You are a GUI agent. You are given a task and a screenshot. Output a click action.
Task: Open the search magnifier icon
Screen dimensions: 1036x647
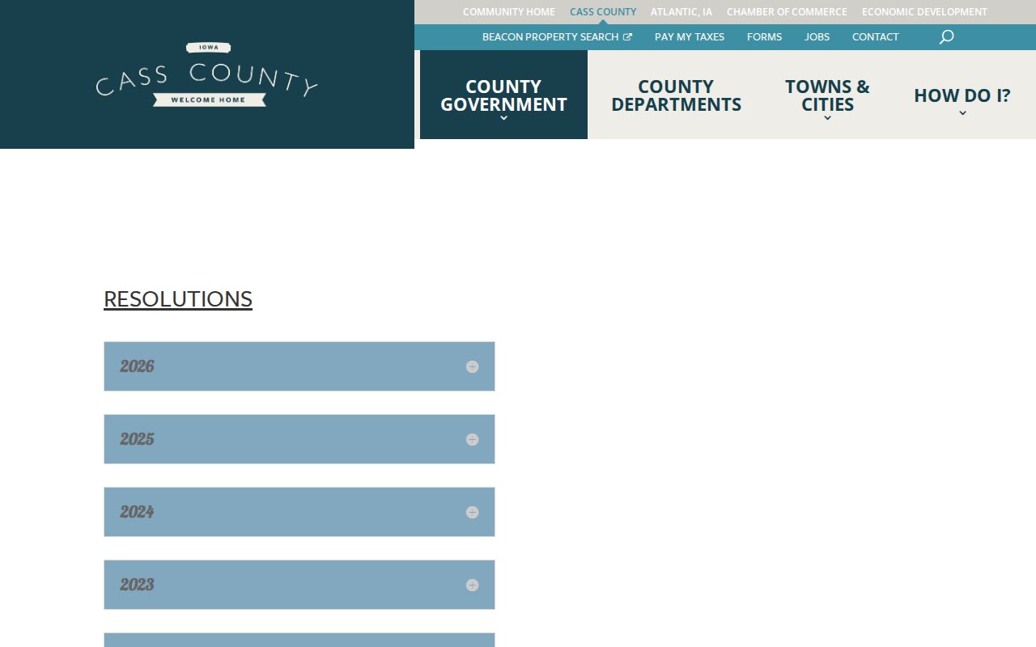pos(946,37)
